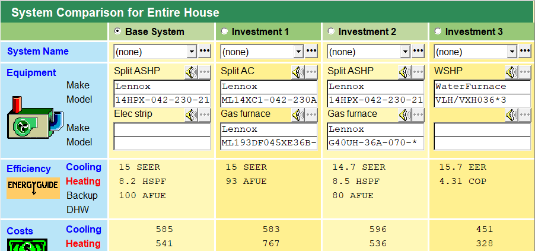Click speaker icon next to Split AC
This screenshot has height=251, width=535.
(x=298, y=72)
